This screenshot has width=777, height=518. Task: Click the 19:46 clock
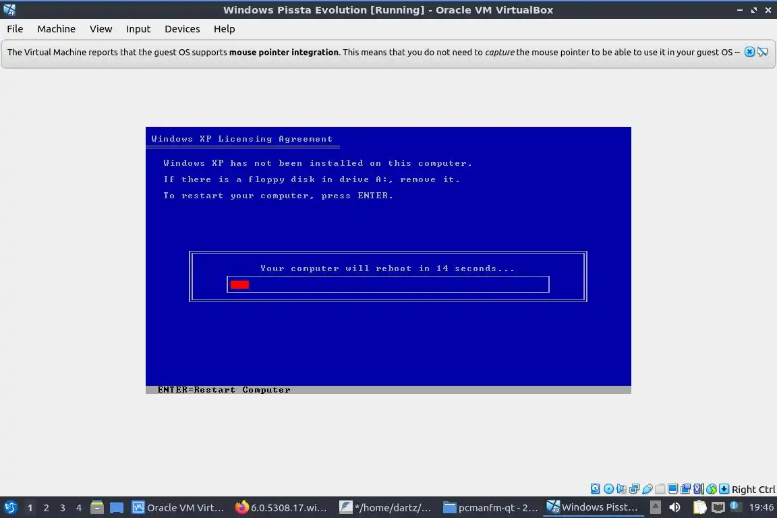[x=761, y=507]
